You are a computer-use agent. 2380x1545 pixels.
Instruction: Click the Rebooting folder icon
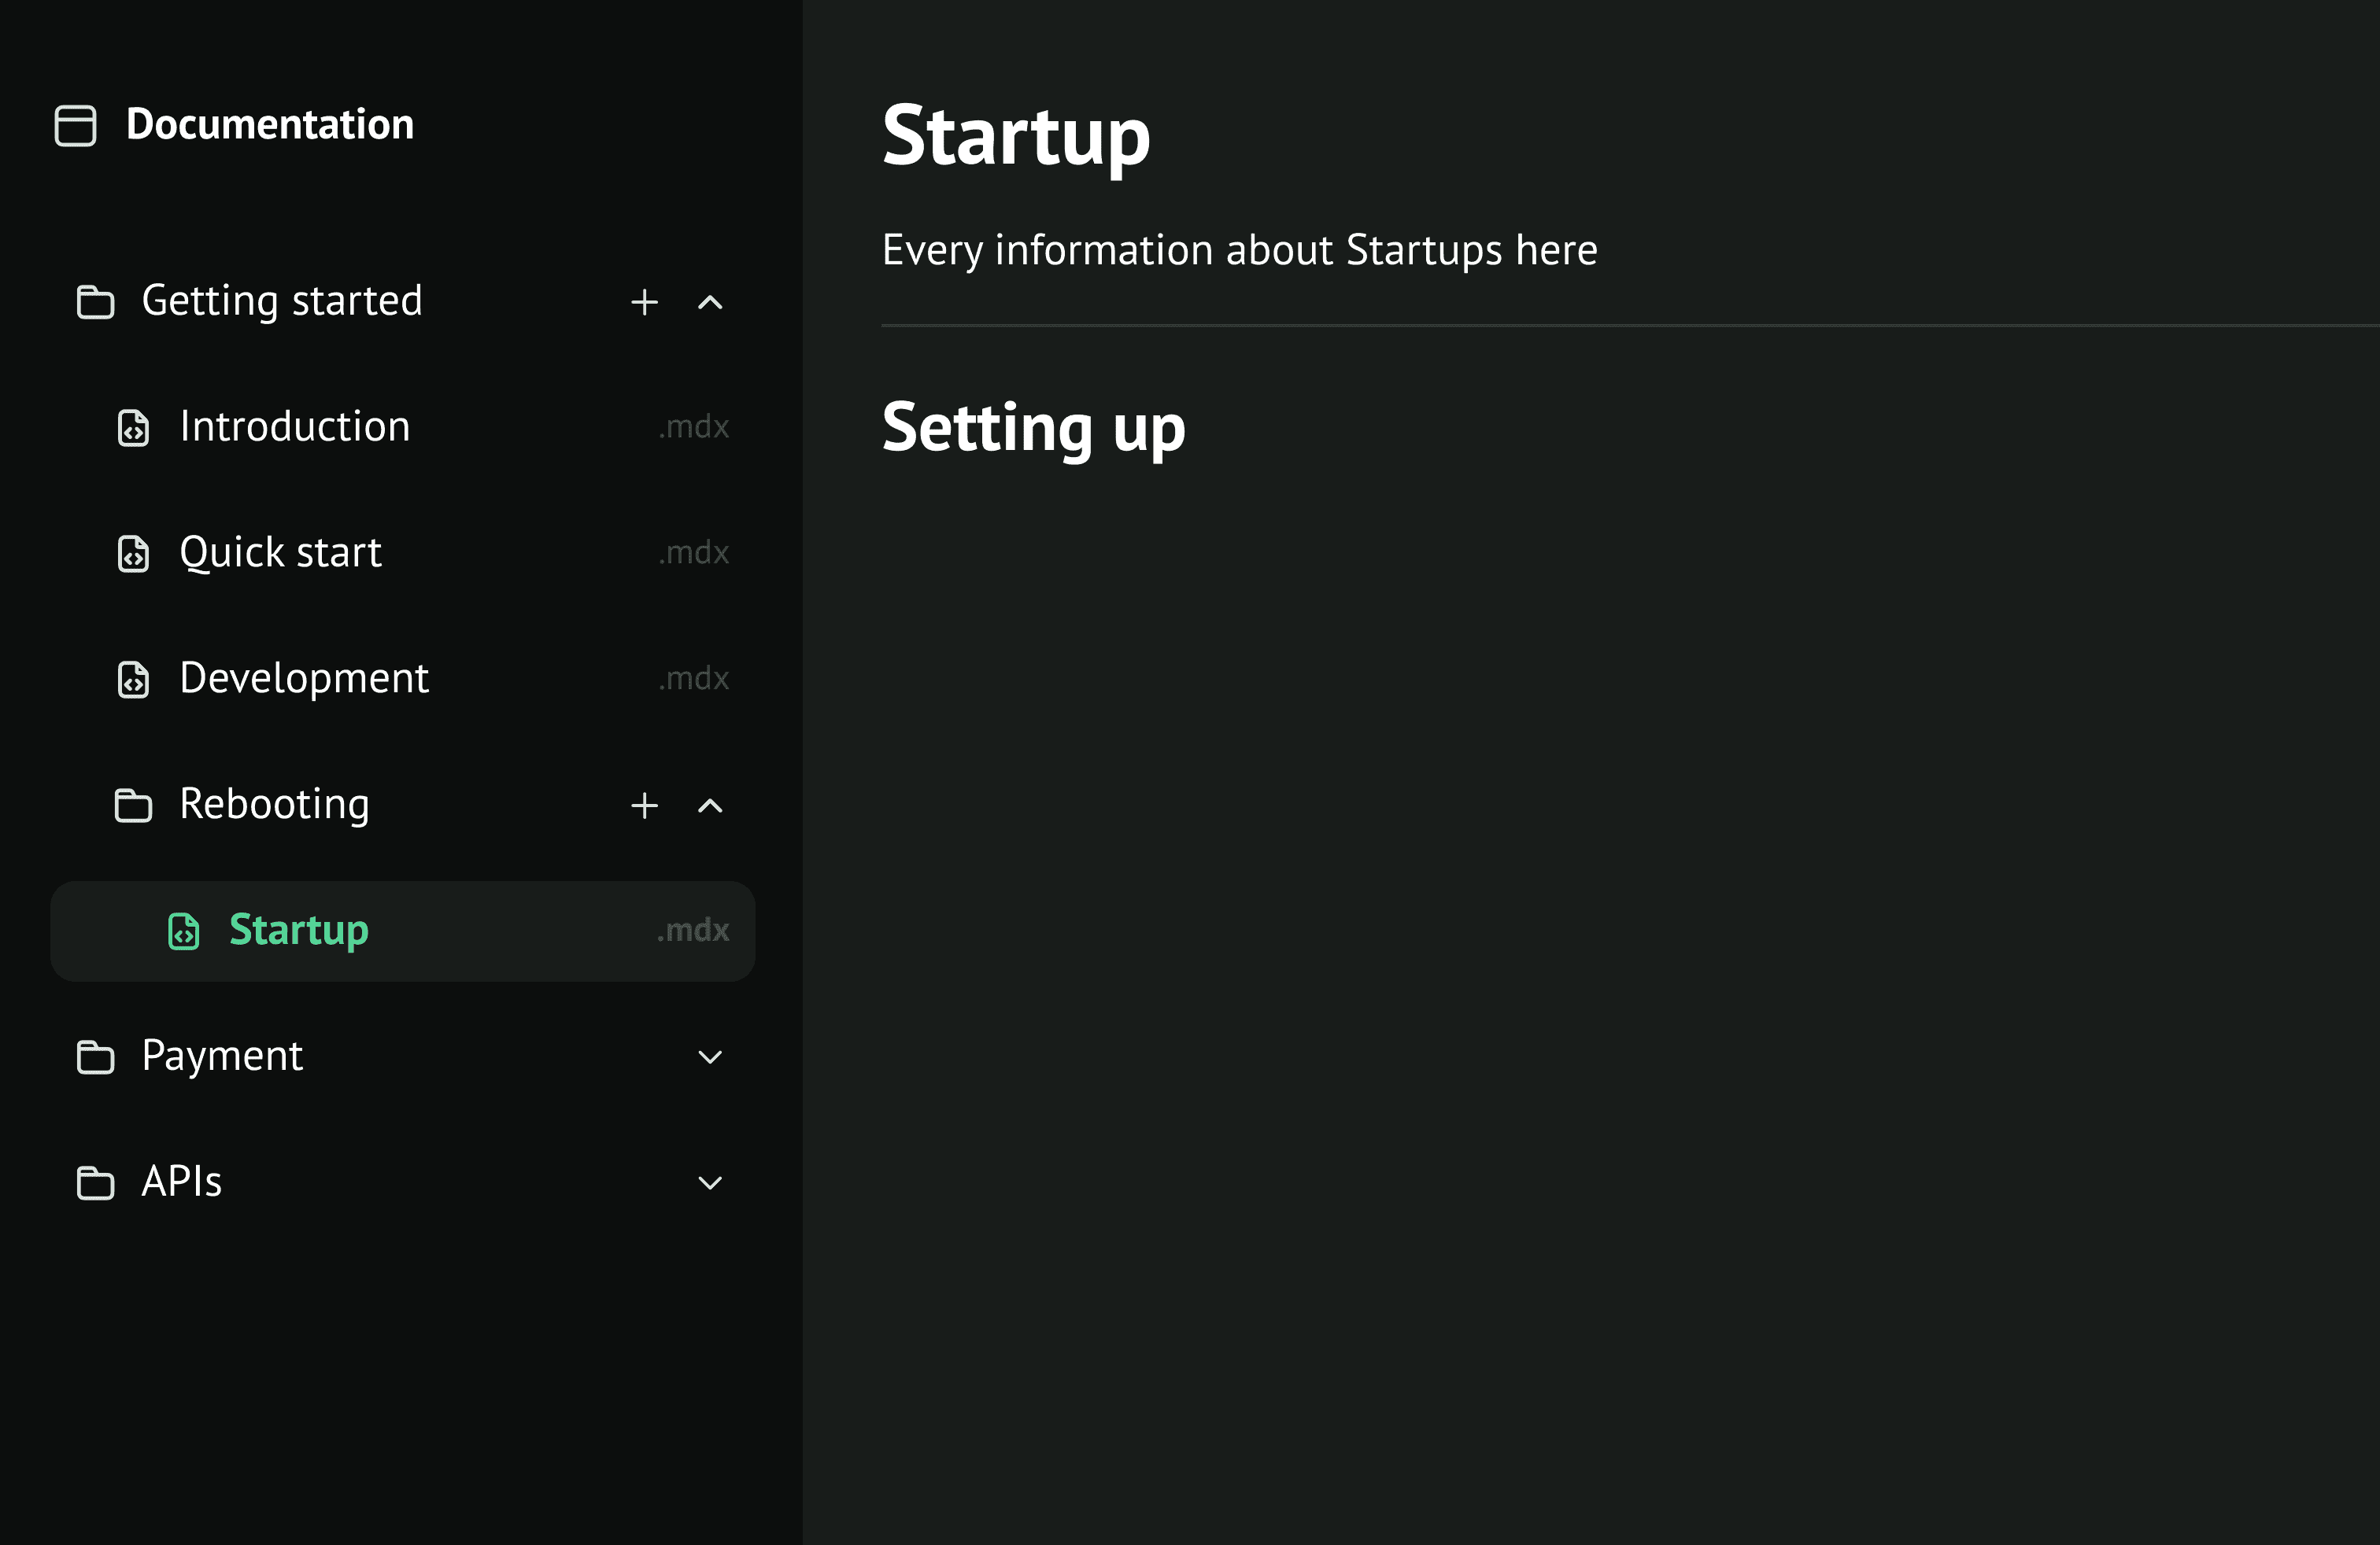133,806
